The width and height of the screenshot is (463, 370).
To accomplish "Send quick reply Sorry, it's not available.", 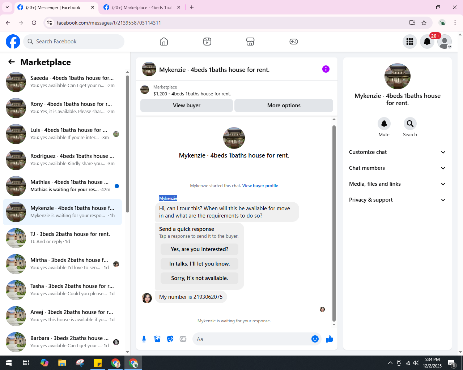I will click(x=199, y=278).
